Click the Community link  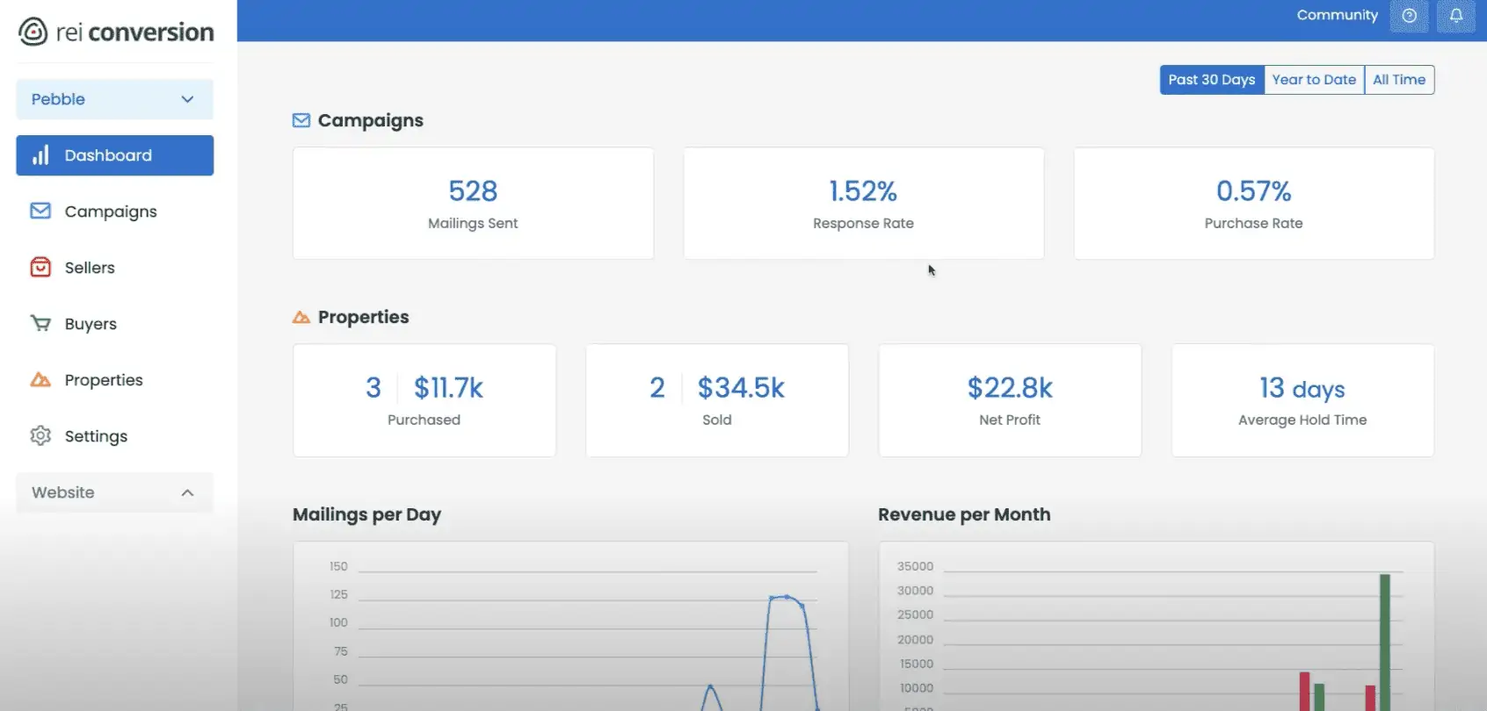pyautogui.click(x=1337, y=15)
